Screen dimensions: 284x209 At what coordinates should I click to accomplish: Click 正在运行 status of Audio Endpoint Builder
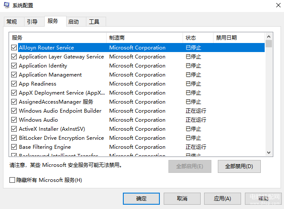[196, 111]
